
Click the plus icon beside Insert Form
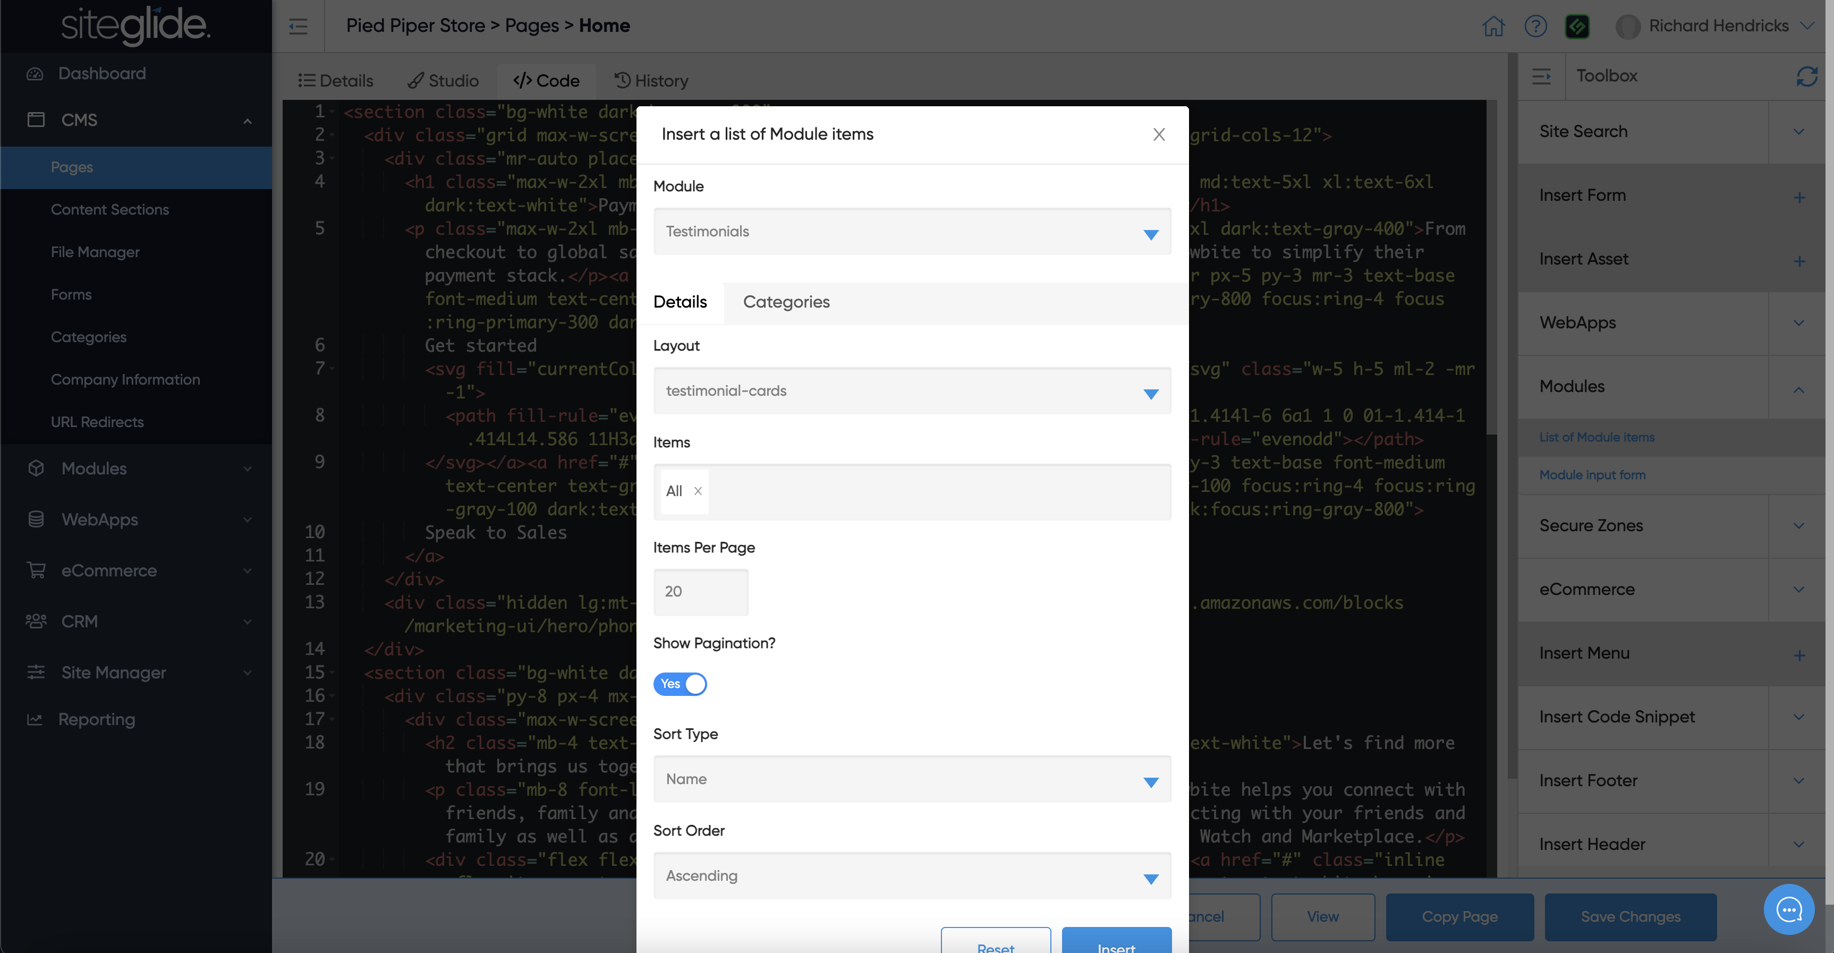1799,197
